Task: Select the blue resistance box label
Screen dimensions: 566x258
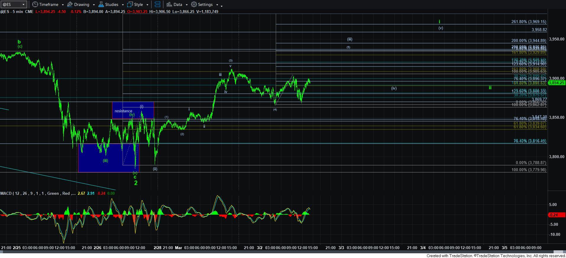Action: coord(123,111)
